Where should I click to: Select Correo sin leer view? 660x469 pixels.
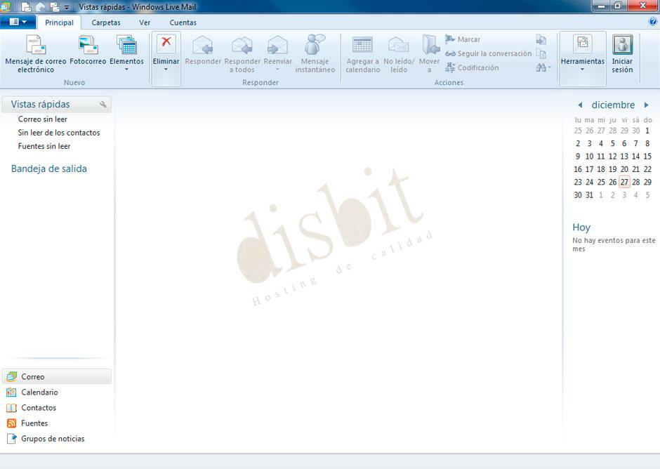(43, 119)
